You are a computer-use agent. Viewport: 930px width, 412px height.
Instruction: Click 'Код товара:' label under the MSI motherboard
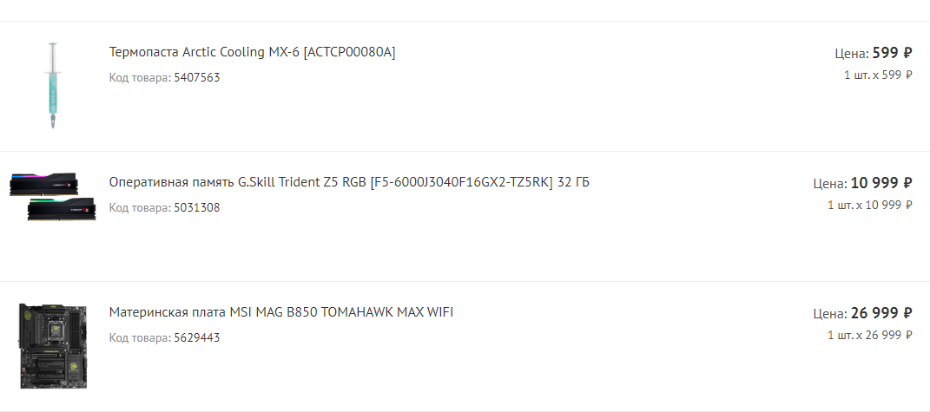pos(140,338)
